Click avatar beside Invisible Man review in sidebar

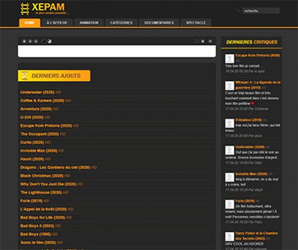[x=229, y=177]
